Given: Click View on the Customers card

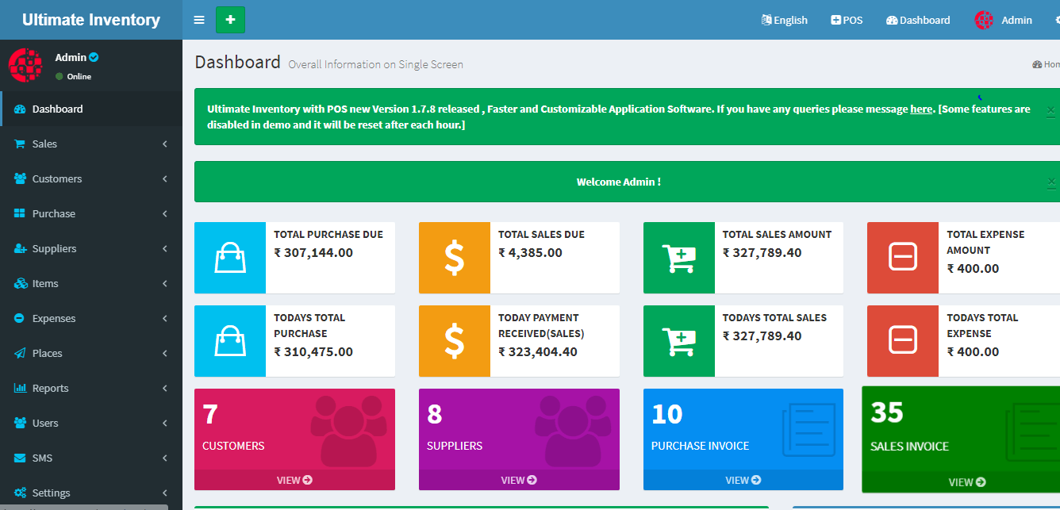Looking at the screenshot, I should point(294,480).
